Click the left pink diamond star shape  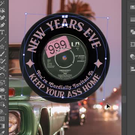point(30,63)
